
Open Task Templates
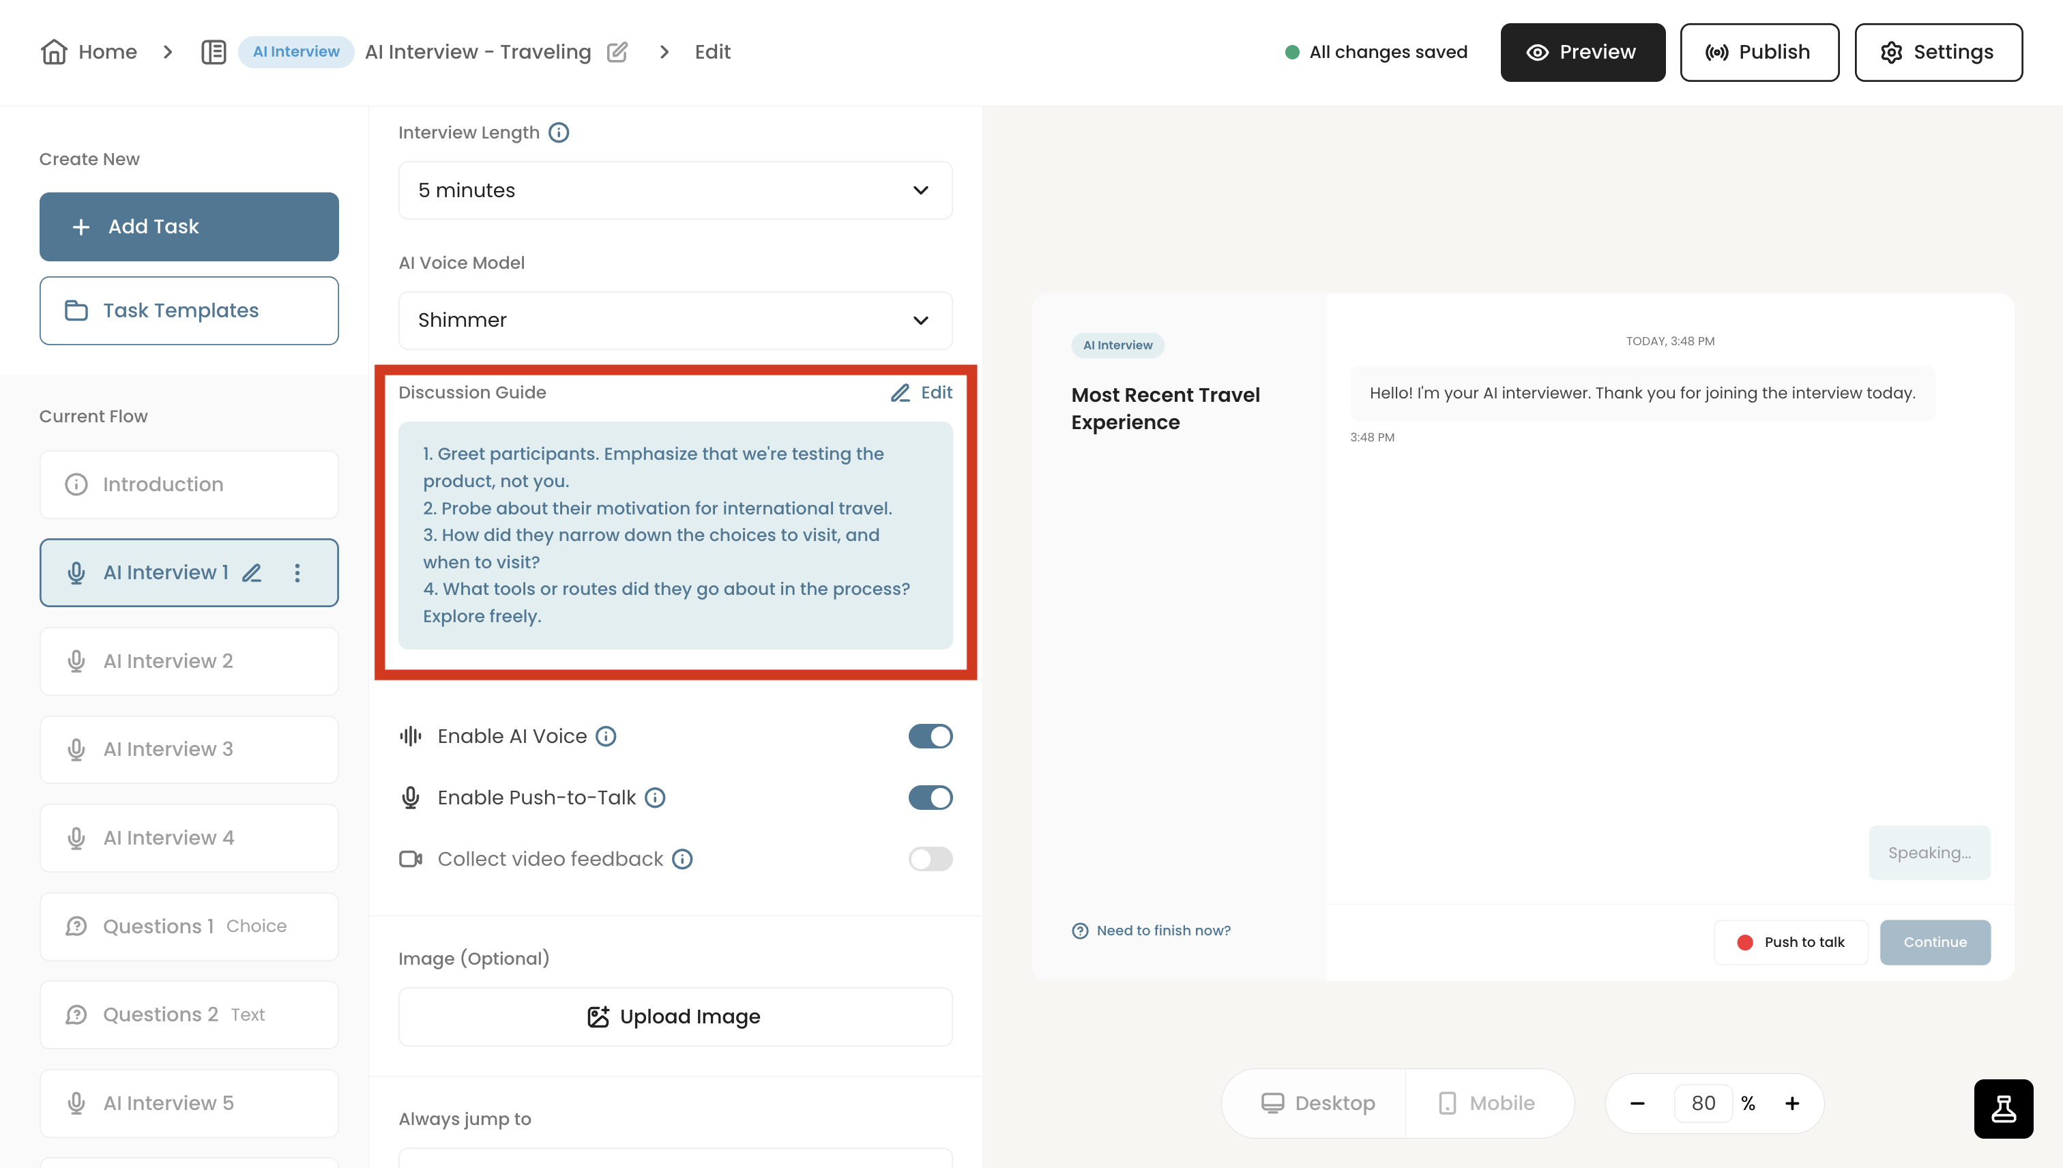click(189, 310)
